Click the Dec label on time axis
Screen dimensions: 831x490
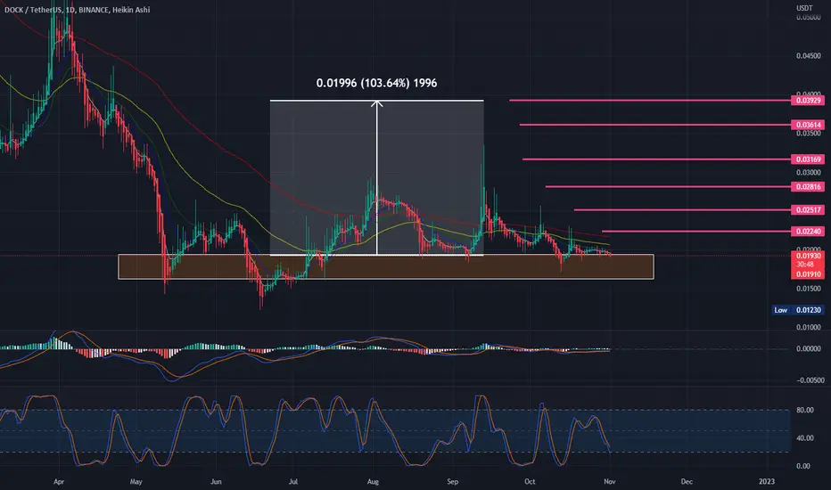687,481
